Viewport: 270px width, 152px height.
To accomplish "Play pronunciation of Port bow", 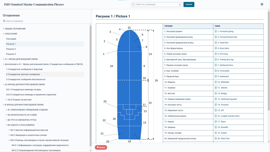I will point(216,54).
